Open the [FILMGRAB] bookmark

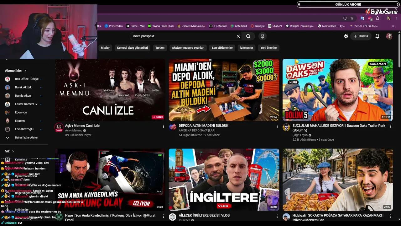click(x=218, y=26)
